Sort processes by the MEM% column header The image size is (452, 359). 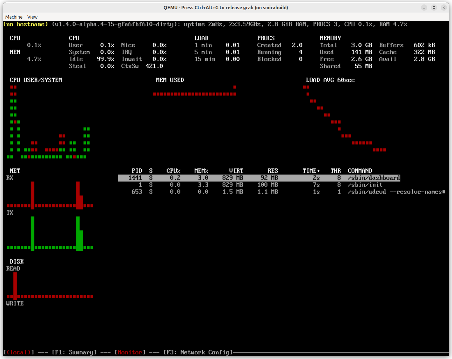pos(202,171)
